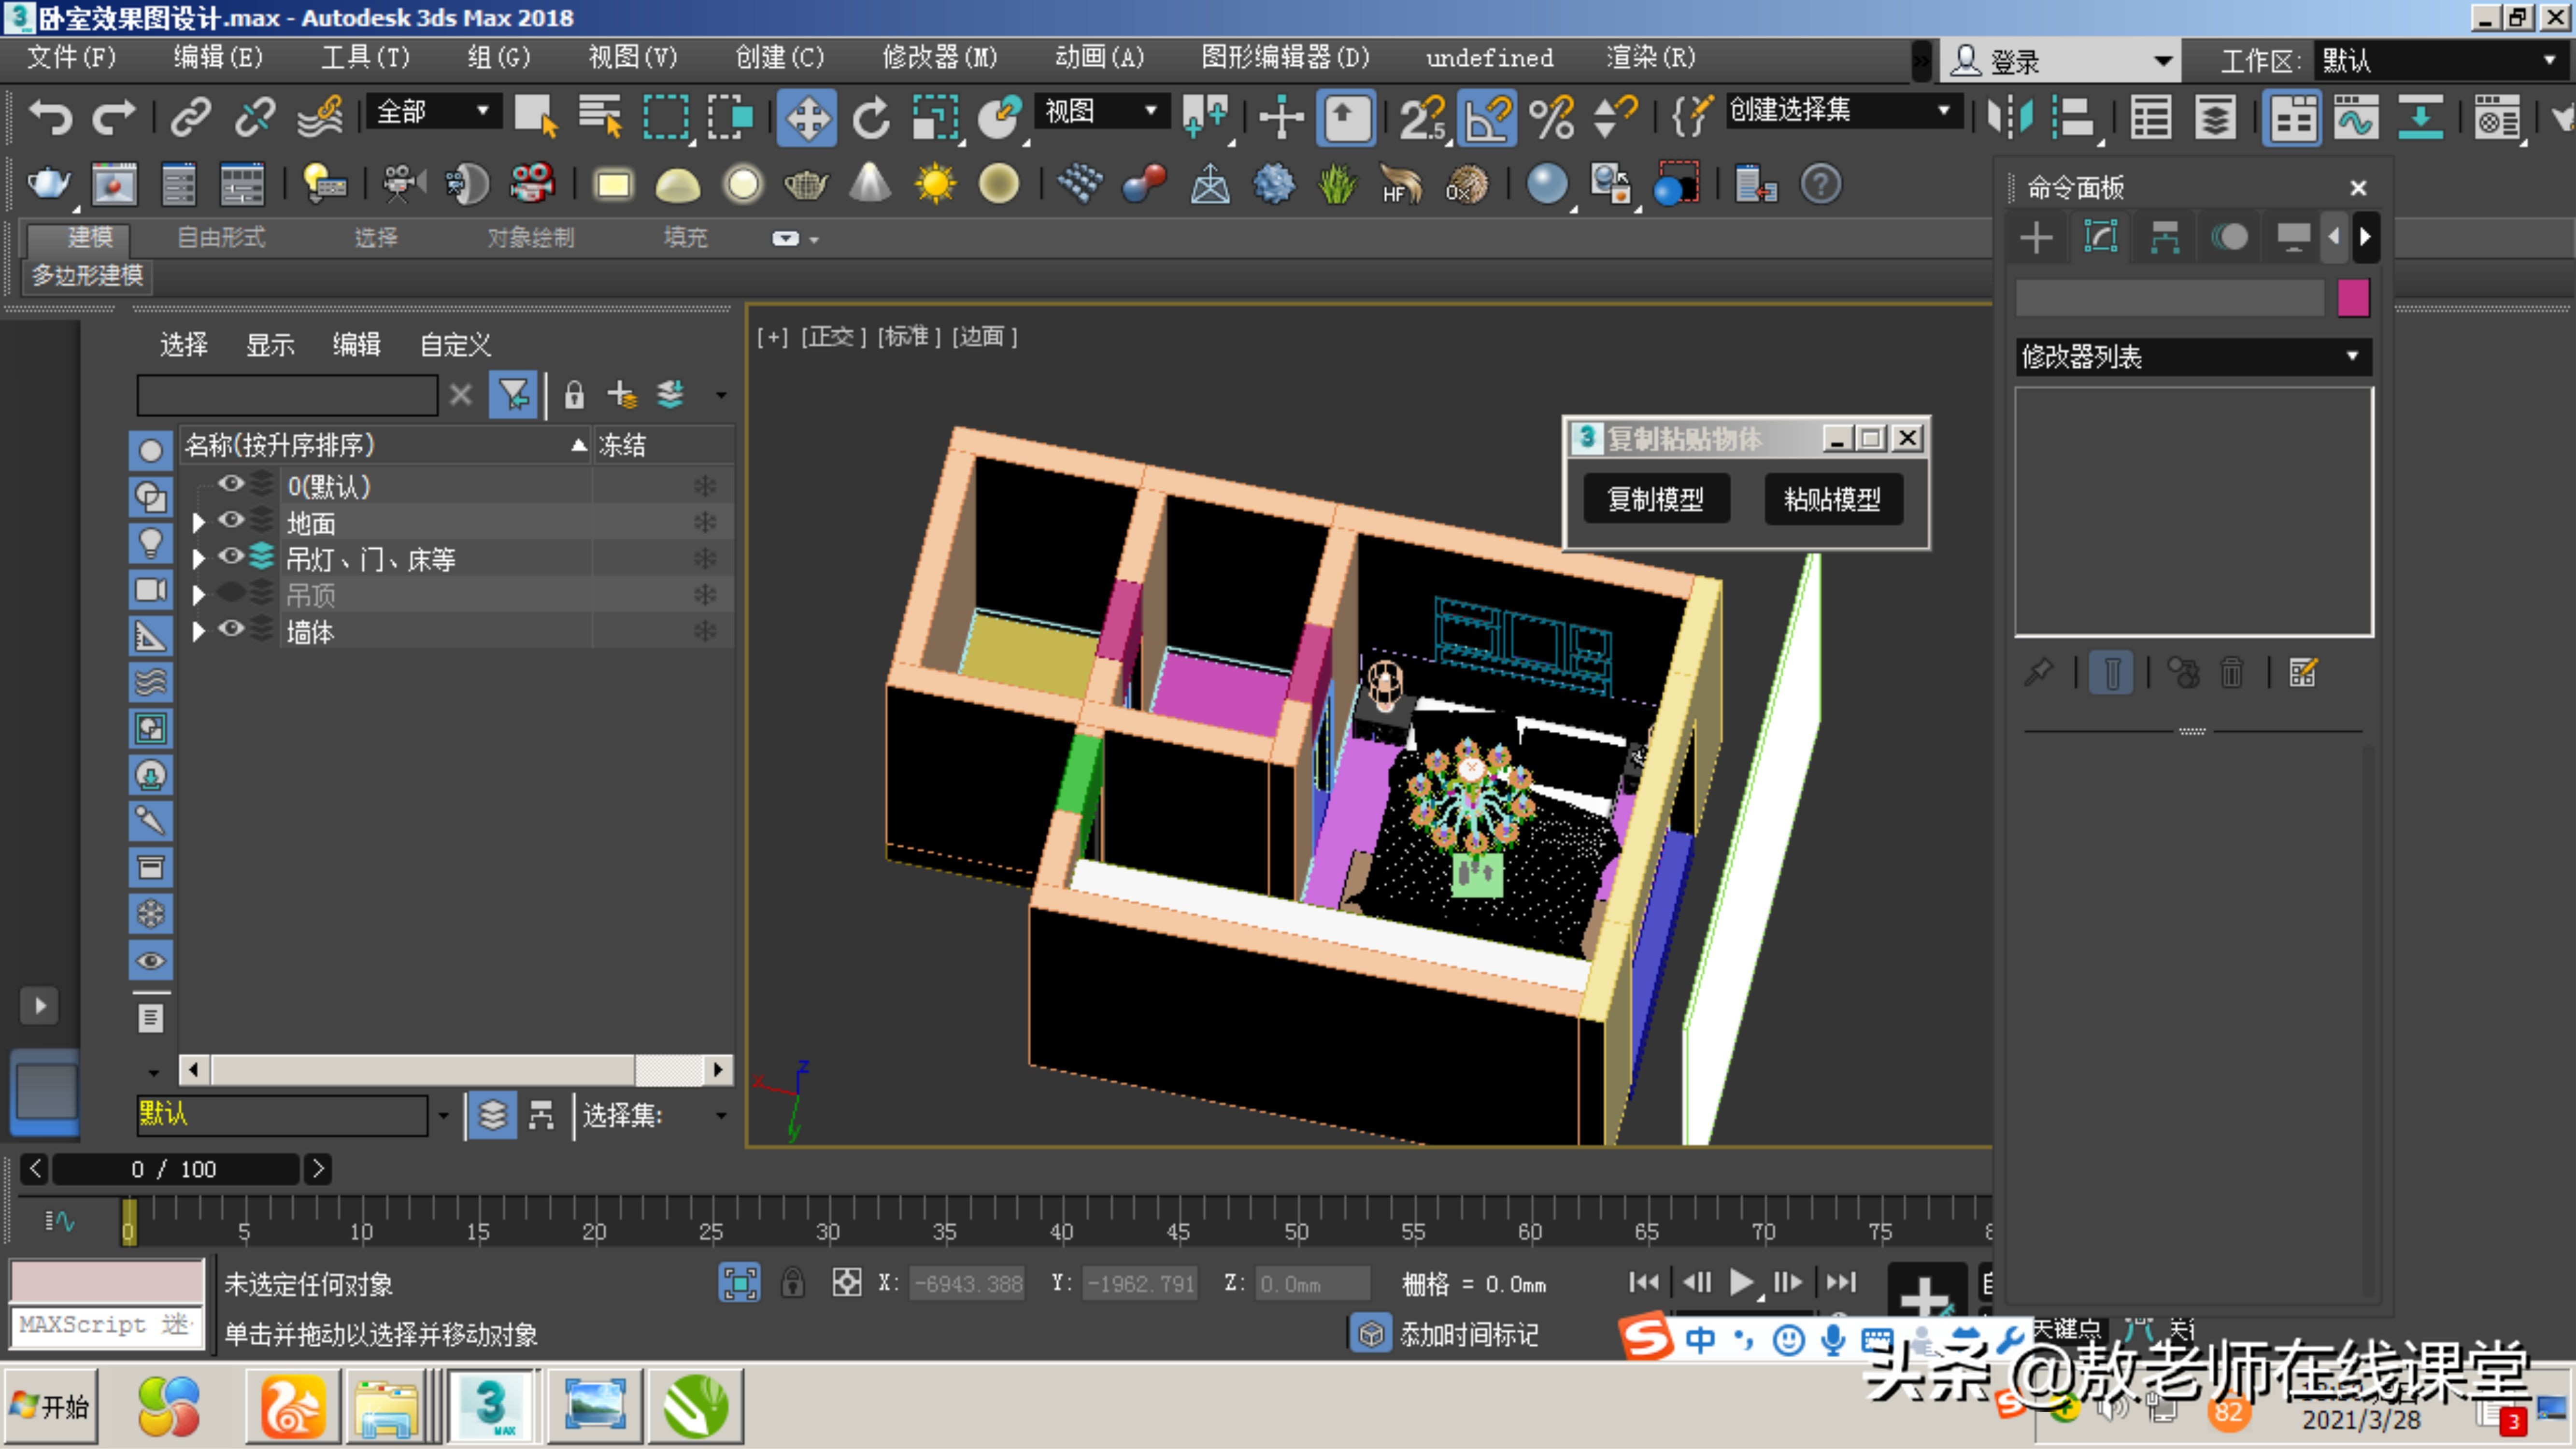This screenshot has height=1449, width=2576.
Task: Expand the 吊灯、门、床等 tree item
Action: point(197,558)
